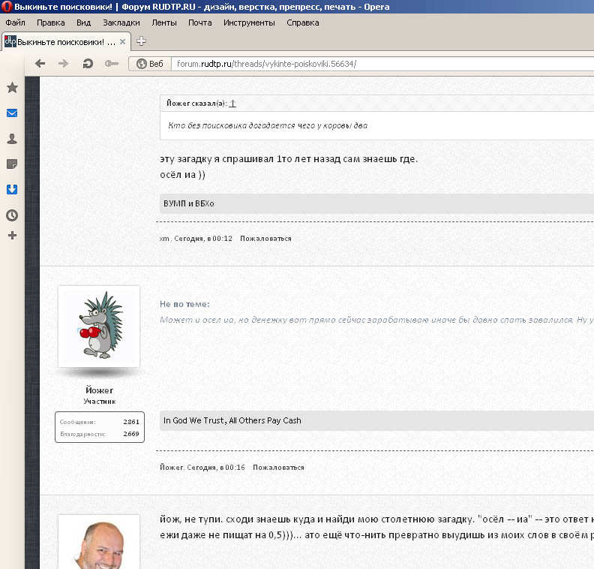Add a new panel with plus icon
594x569 pixels.
[x=12, y=236]
